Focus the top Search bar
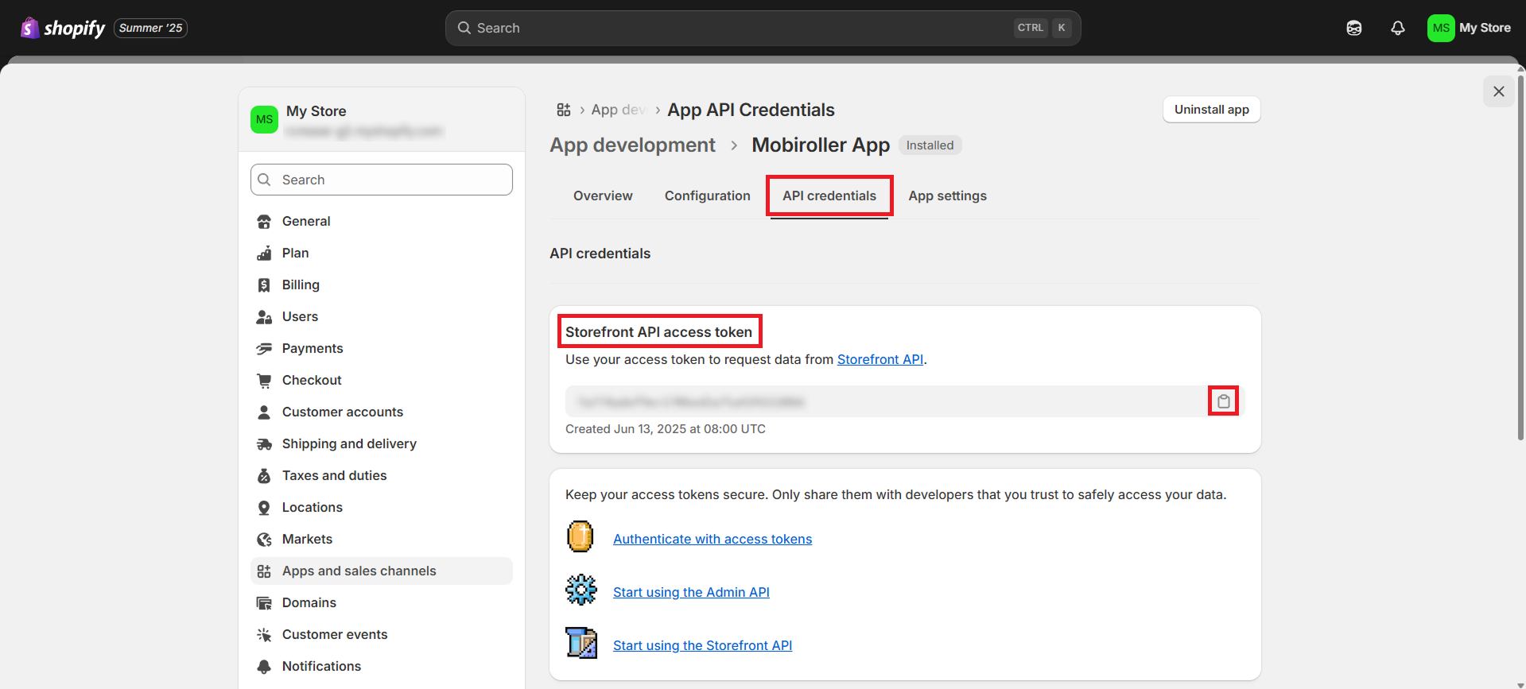Screen dimensions: 1526x689 click(763, 28)
